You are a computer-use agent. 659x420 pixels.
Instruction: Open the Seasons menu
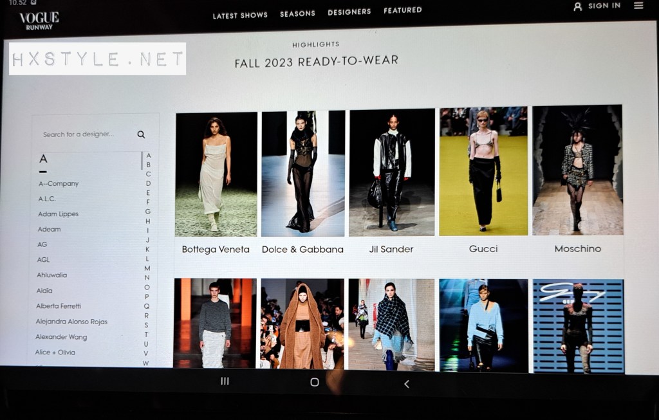[x=297, y=14]
